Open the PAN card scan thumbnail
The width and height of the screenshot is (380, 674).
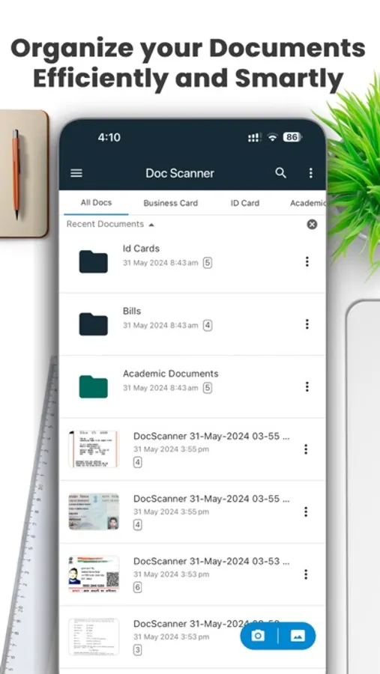pyautogui.click(x=94, y=511)
